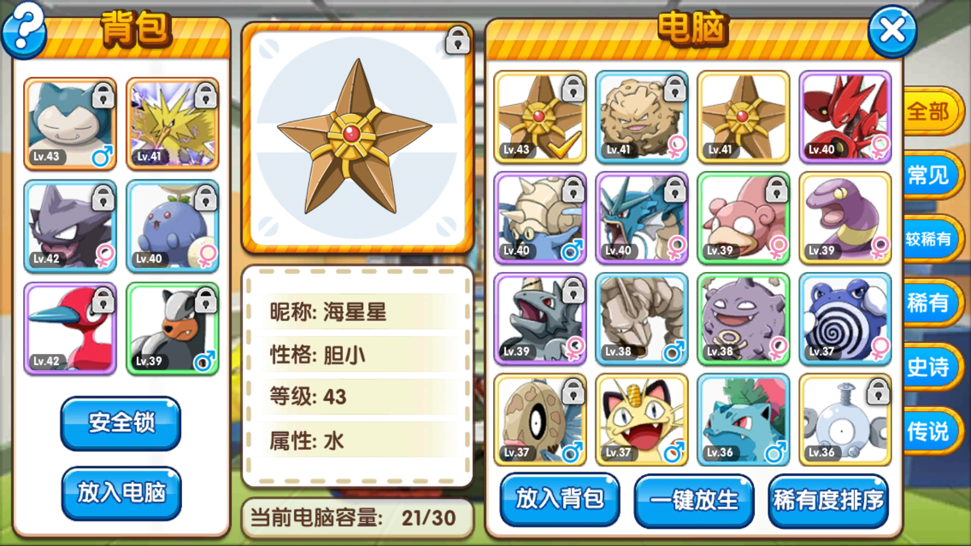971x546 pixels.
Task: Sort using the 稀有度排序 button
Action: click(828, 500)
